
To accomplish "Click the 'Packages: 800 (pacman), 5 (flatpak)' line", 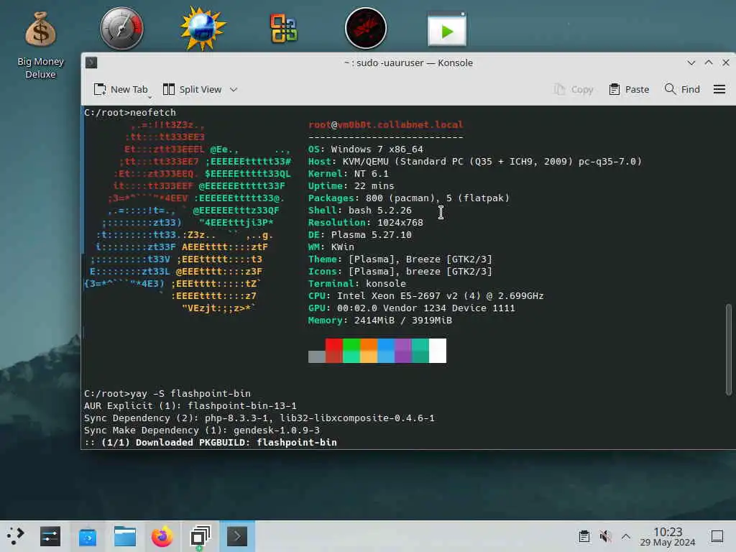I will 409,198.
